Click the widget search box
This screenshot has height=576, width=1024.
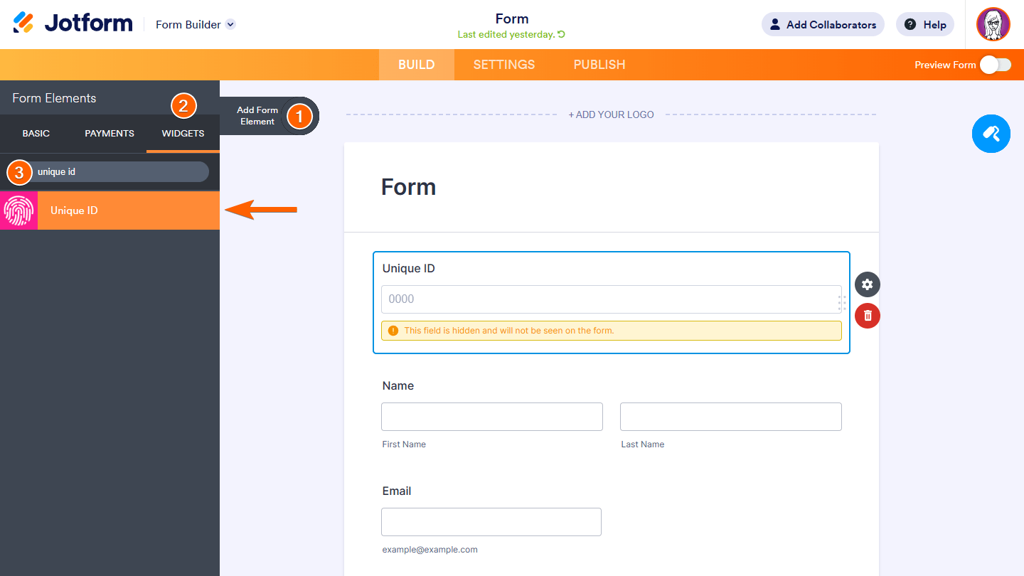tap(117, 172)
